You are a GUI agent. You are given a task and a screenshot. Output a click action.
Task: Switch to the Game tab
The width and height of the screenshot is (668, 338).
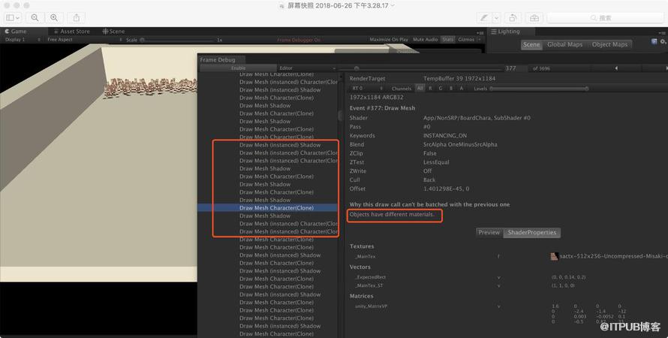pos(17,31)
